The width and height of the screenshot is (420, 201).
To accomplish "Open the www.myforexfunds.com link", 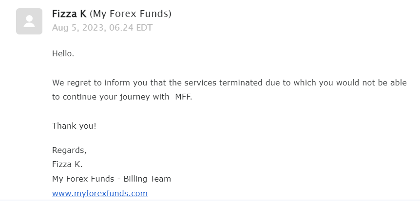I will coord(99,193).
